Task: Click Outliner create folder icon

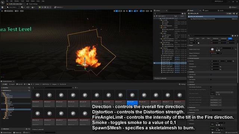Action: point(183,13)
